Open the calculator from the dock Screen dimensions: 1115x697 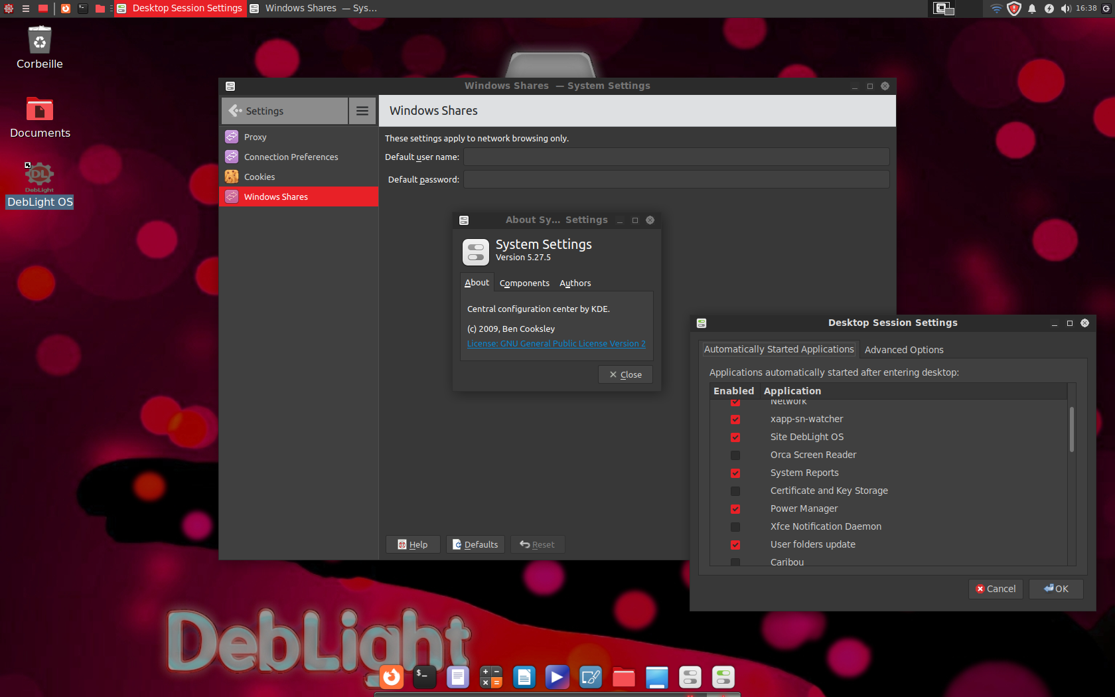[491, 677]
